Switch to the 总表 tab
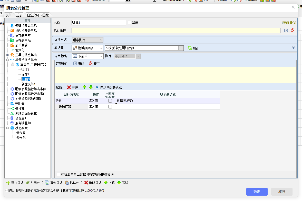The image size is (302, 201). (19, 15)
